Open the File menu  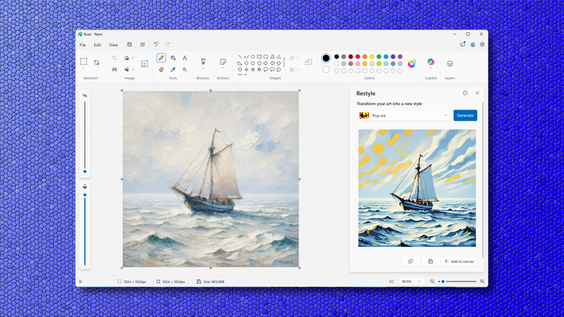point(83,45)
